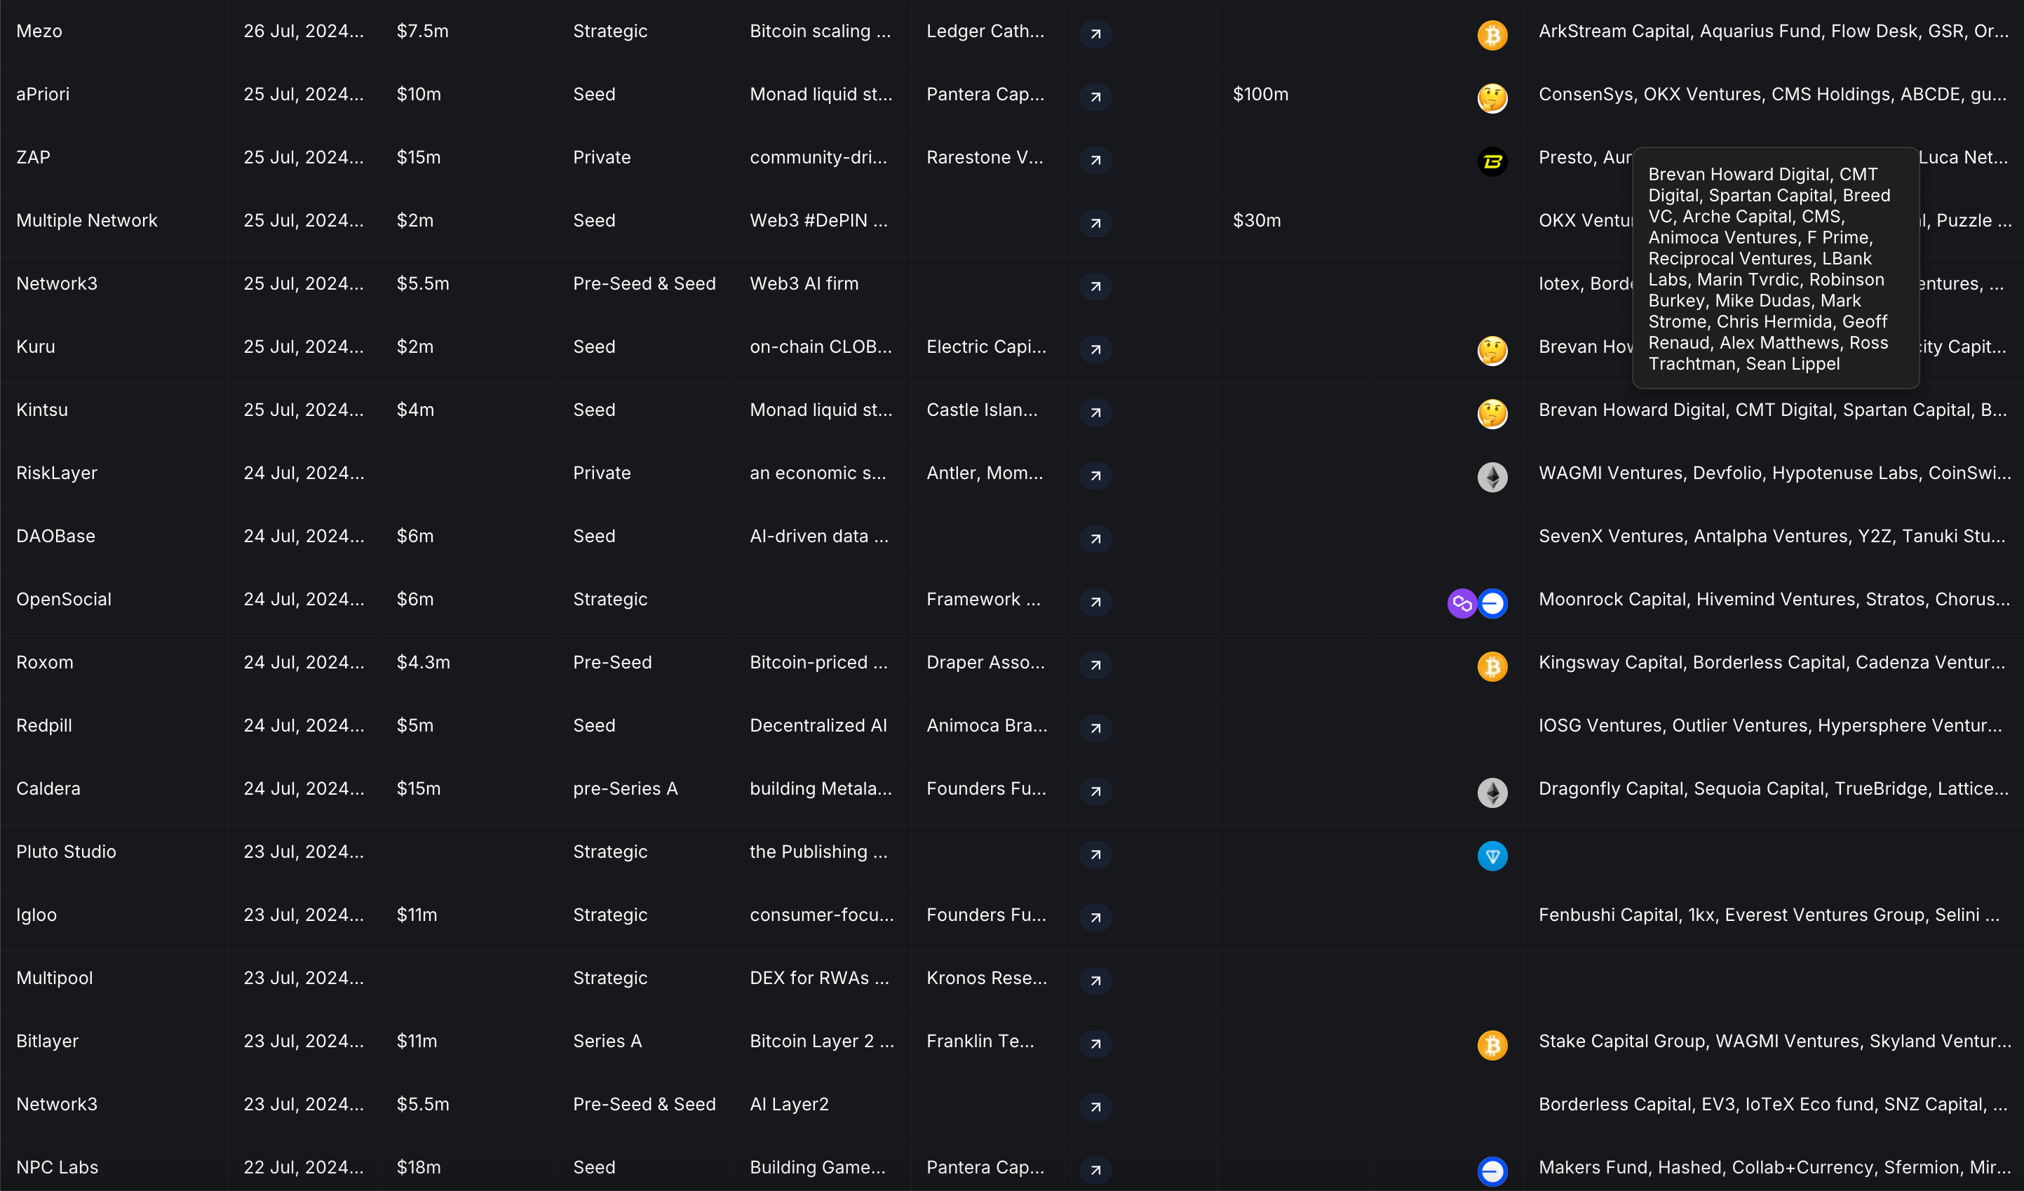
Task: Click the Igloo investors list starting with Fenbushi Capital
Action: pyautogui.click(x=1769, y=915)
